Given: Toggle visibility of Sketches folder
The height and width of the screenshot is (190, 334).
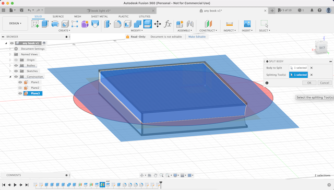Looking at the screenshot, I should 16,71.
